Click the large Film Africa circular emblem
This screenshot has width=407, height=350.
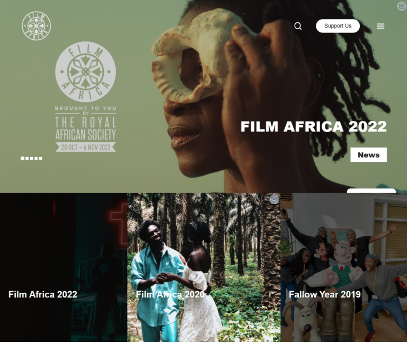[x=86, y=72]
